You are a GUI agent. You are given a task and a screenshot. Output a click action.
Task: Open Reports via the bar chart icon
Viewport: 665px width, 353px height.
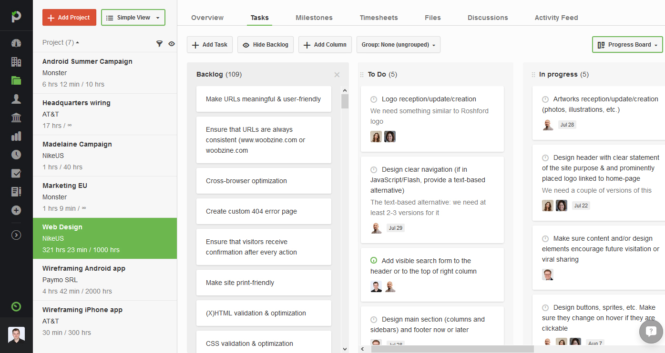[16, 136]
